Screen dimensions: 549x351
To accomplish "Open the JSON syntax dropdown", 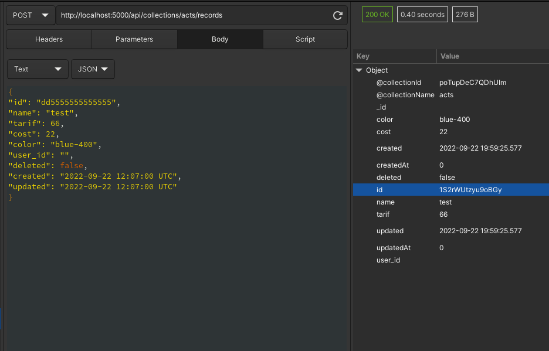I will point(92,69).
